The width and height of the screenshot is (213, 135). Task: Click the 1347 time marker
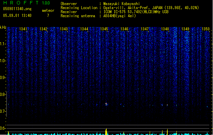point(145,29)
